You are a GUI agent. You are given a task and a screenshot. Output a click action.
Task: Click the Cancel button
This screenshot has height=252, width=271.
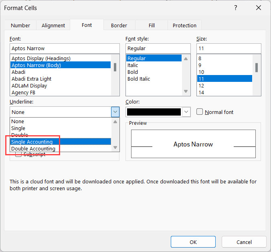click(244, 242)
